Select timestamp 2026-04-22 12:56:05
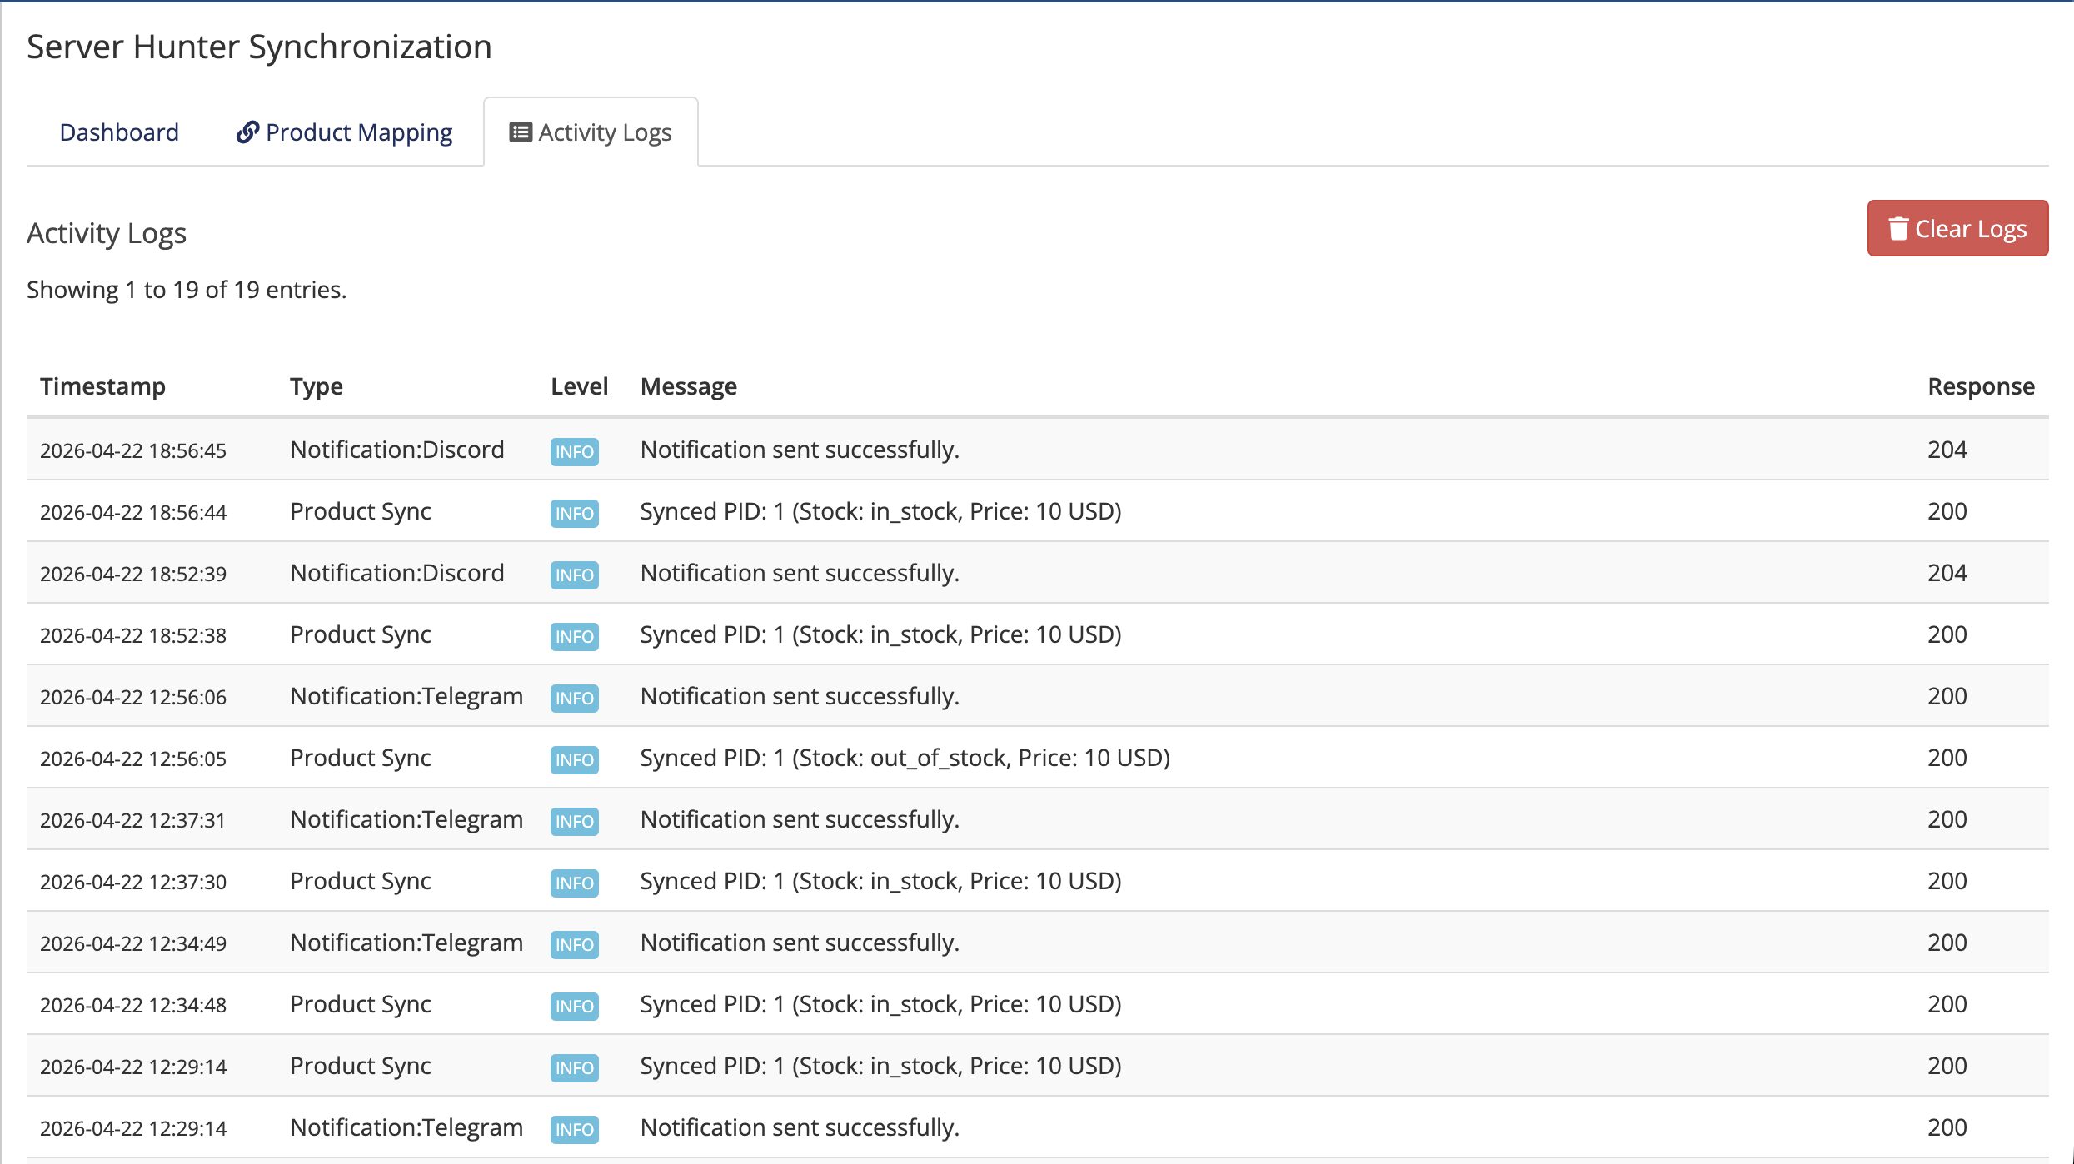2074x1164 pixels. (x=133, y=759)
